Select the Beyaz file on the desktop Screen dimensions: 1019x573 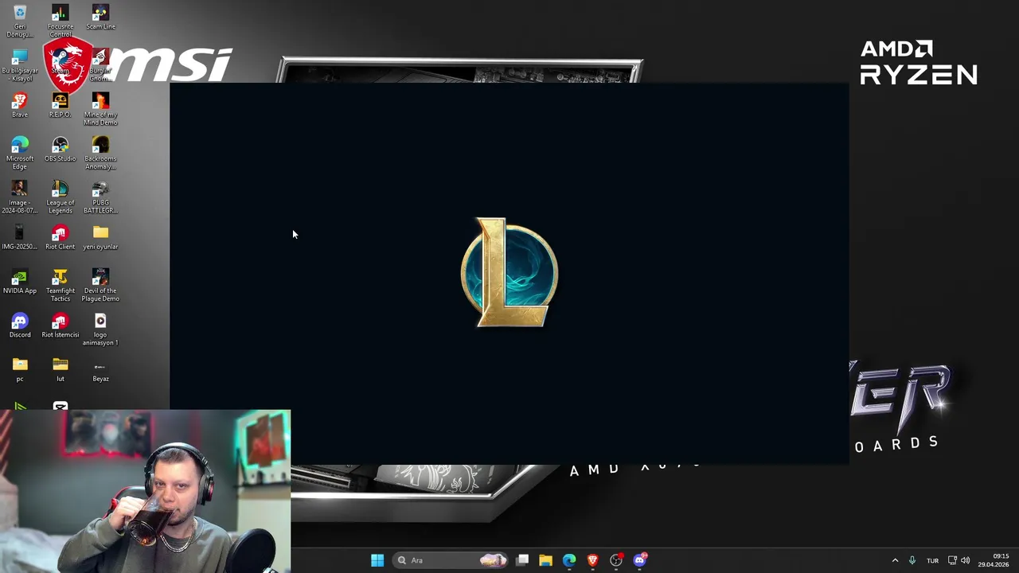coord(100,369)
